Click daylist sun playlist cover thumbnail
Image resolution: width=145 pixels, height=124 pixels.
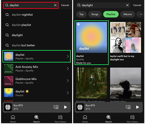(9, 93)
